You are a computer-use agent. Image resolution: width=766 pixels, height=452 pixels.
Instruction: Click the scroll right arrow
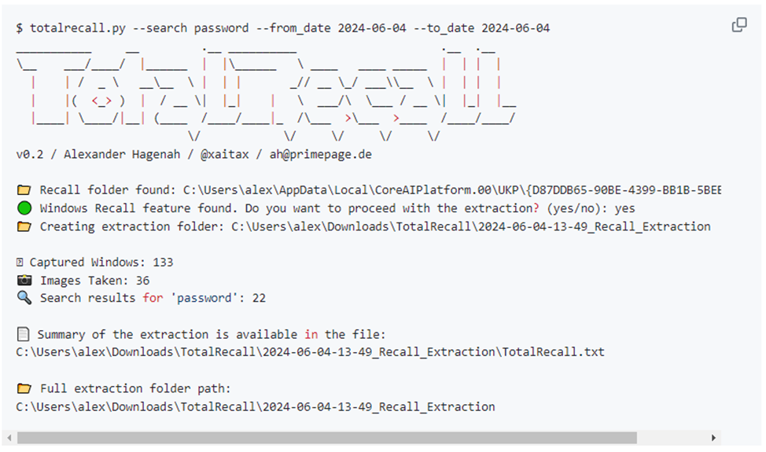(713, 438)
